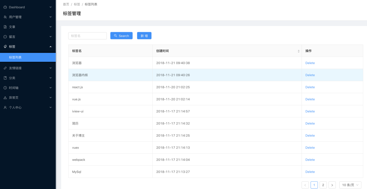The height and width of the screenshot is (189, 367).
Task: Click the Dashboard gauge icon in sidebar
Action: 5,7
